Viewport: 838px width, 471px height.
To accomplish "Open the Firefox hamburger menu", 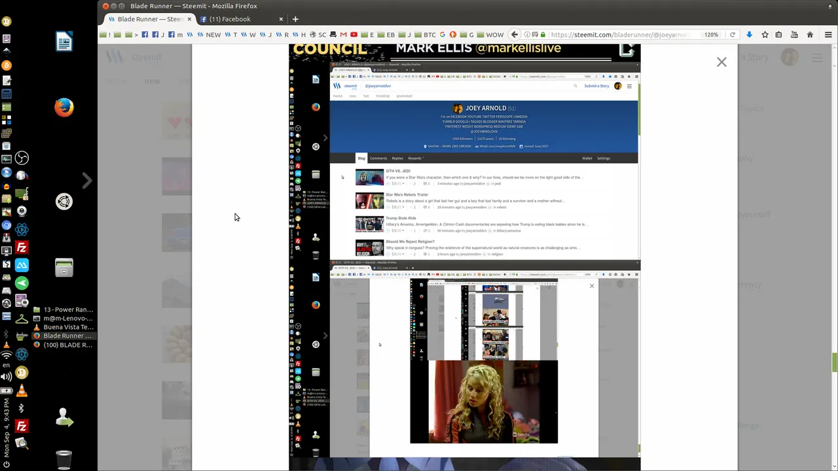I will [x=828, y=35].
